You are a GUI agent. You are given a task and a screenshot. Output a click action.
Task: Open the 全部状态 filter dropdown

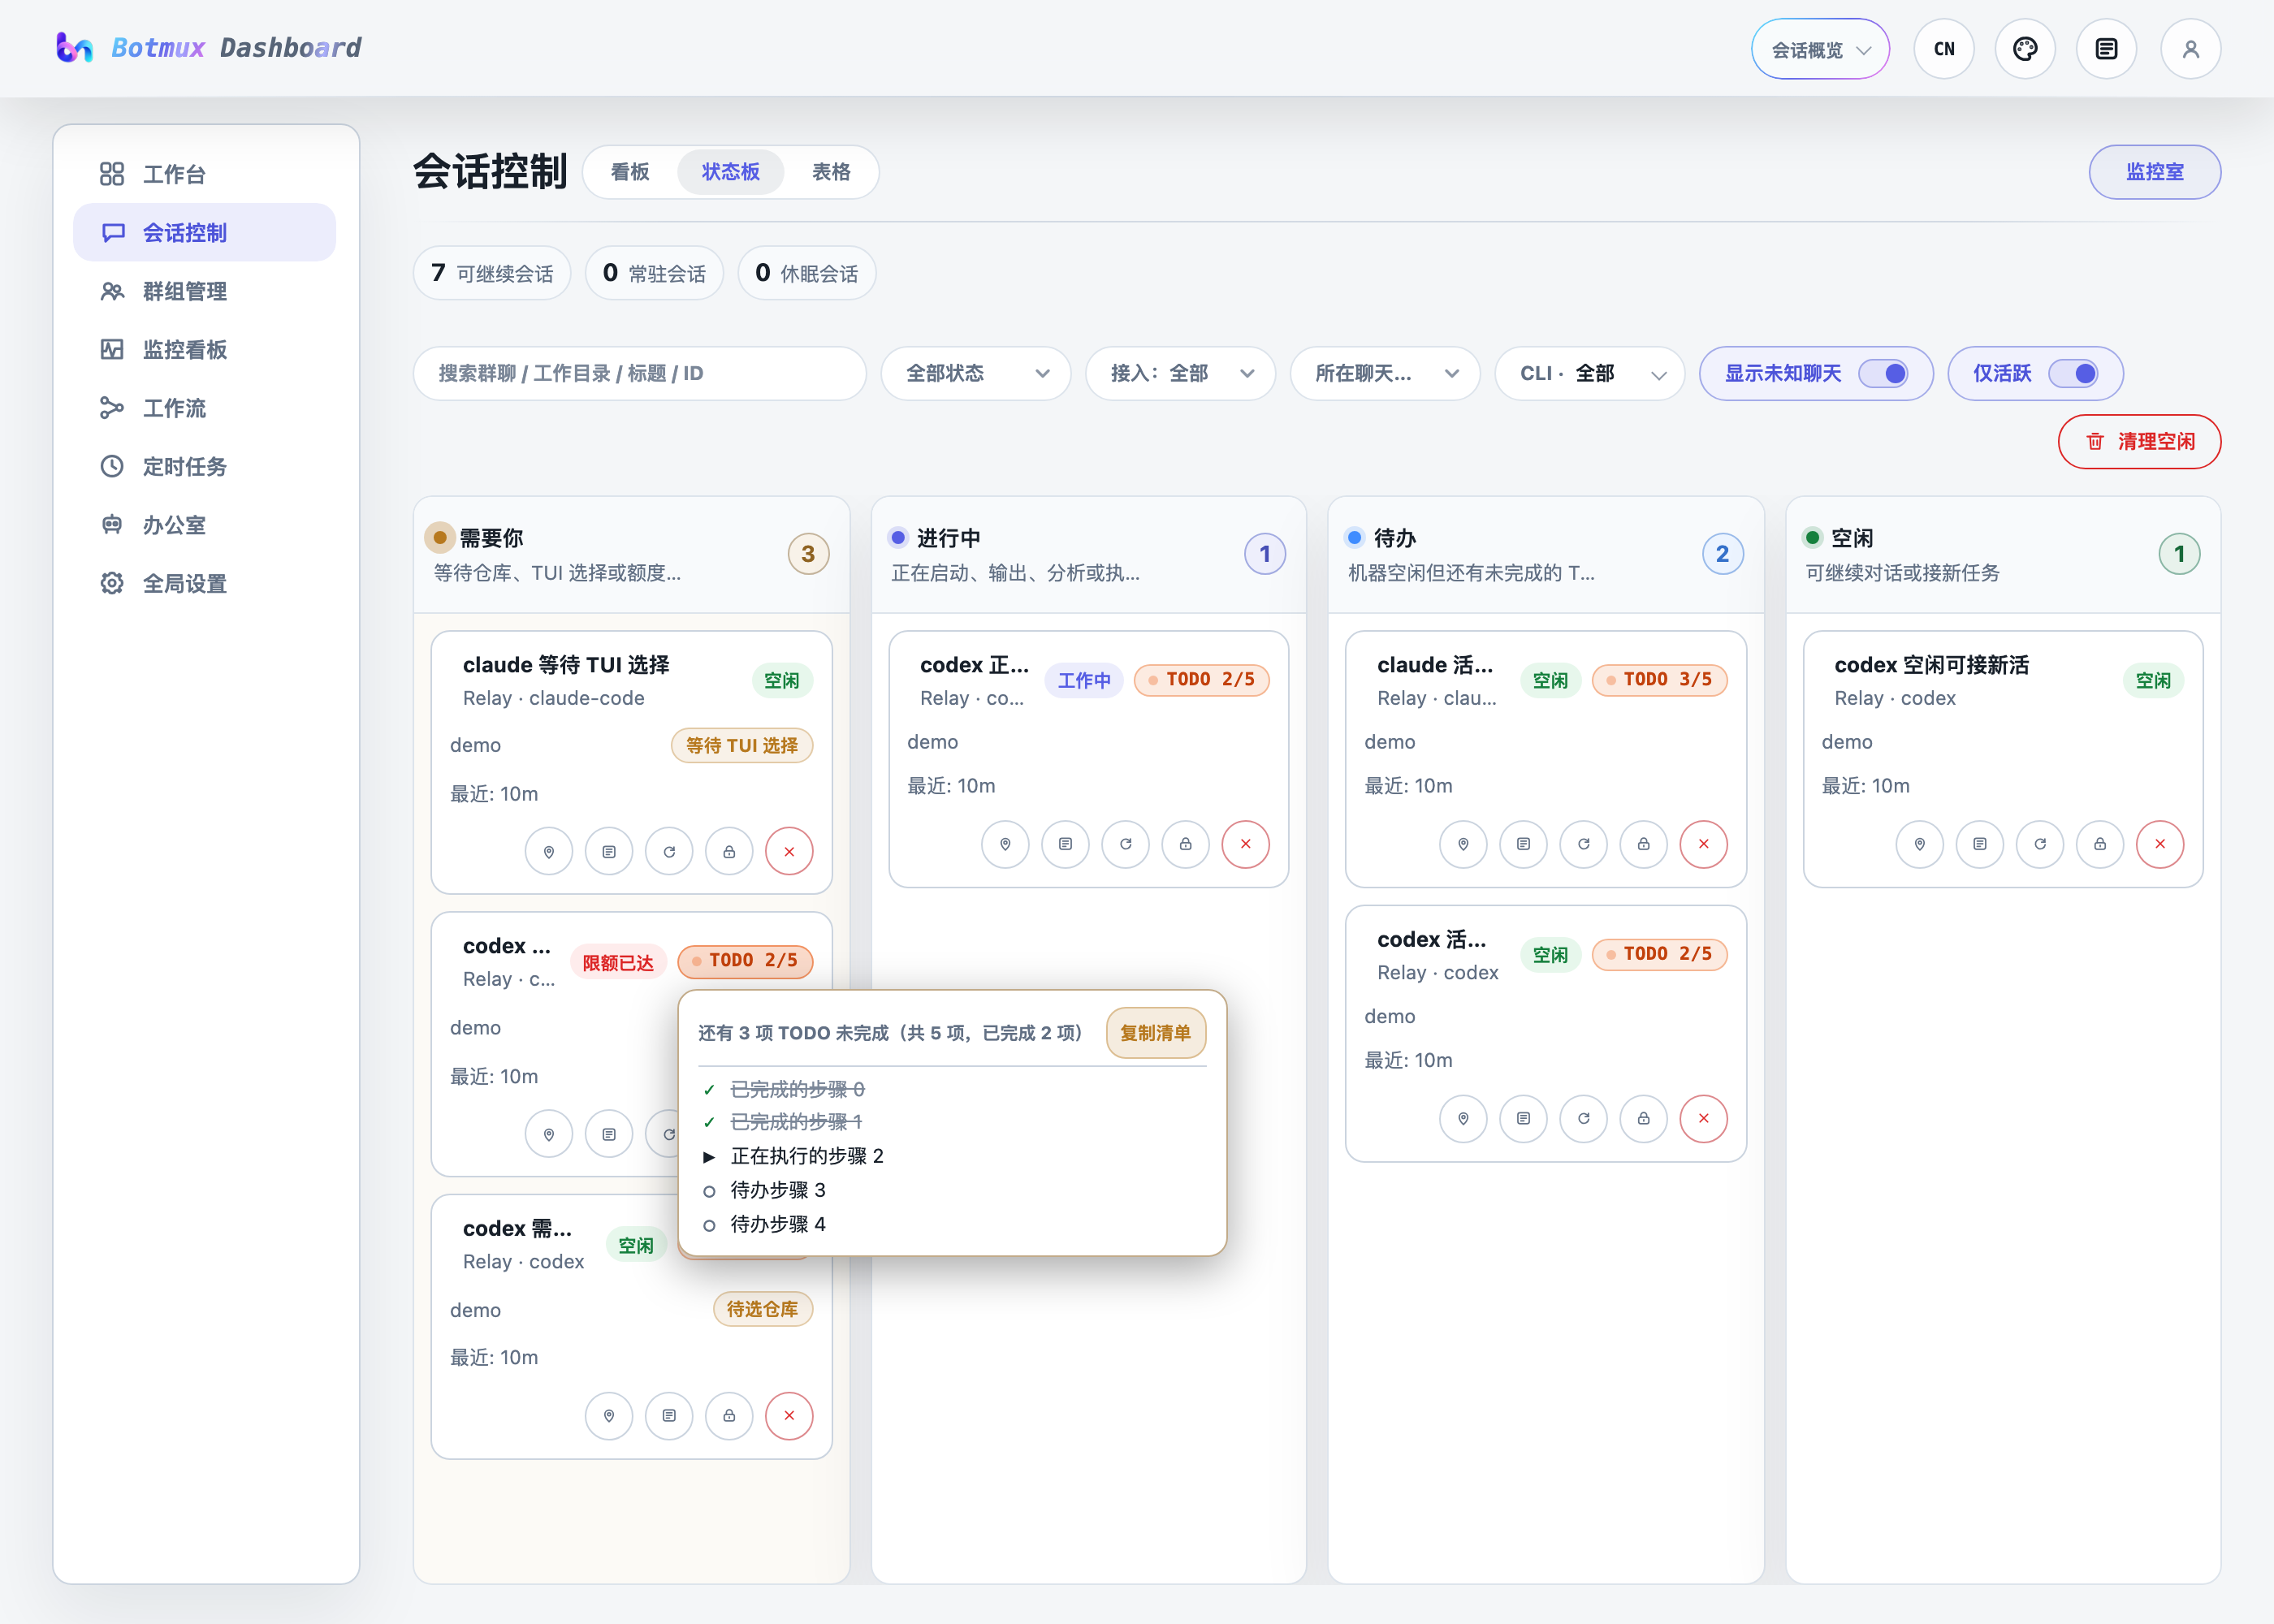point(976,373)
